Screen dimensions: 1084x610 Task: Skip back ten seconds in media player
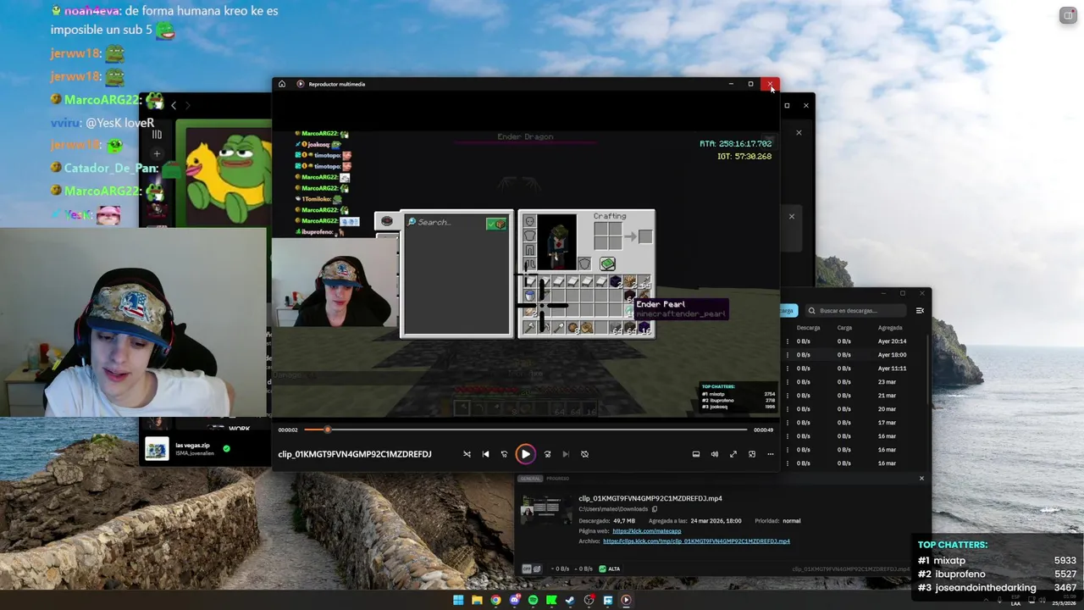pos(504,454)
